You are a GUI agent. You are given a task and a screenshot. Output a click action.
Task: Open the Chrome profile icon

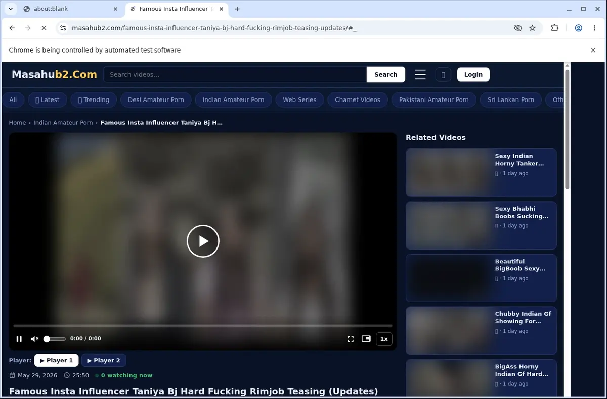pyautogui.click(x=578, y=28)
